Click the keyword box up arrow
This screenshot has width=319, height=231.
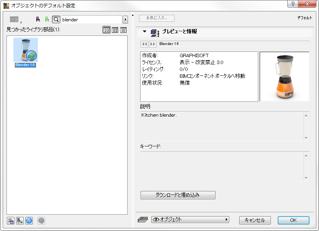pos(306,156)
